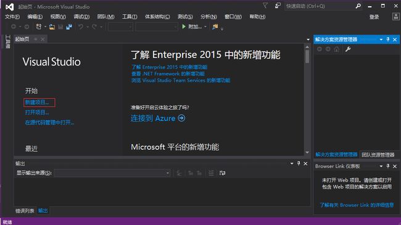Screen dimensions: 401x225
Task: Open the toolbar overflow options arrow
Action: 221,28
